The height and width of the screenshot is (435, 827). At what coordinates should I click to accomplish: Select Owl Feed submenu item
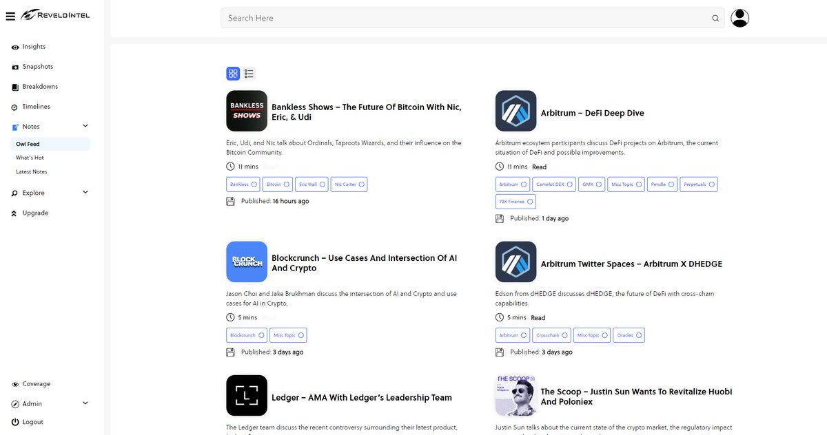pyautogui.click(x=50, y=144)
